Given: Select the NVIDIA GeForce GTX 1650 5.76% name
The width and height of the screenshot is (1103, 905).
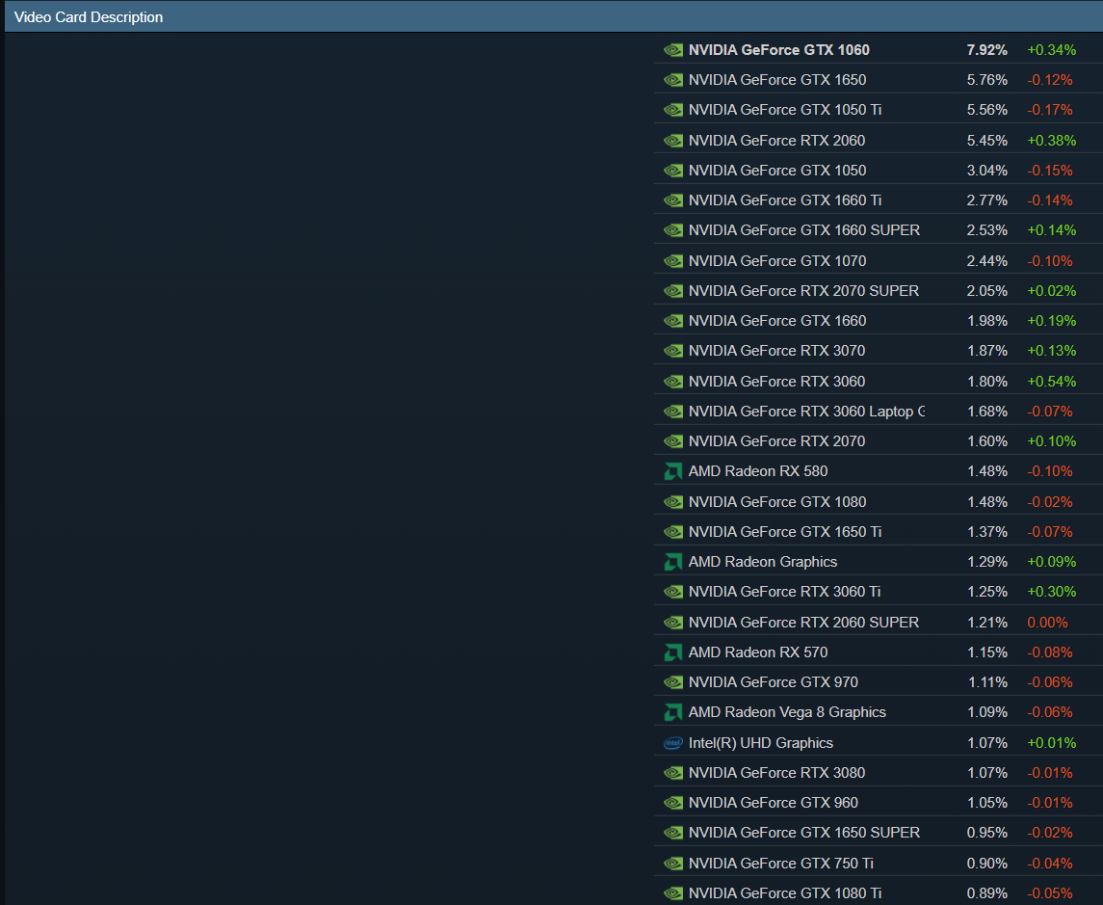Looking at the screenshot, I should pyautogui.click(x=777, y=80).
